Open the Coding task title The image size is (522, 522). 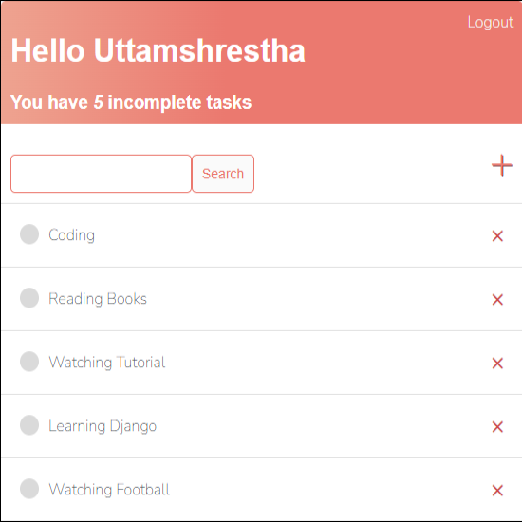point(71,235)
